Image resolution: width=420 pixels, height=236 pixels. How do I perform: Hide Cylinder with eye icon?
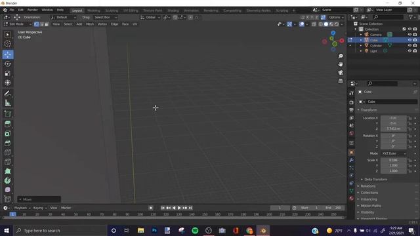coord(409,45)
